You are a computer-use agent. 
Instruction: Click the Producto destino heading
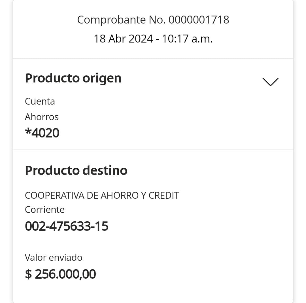click(76, 170)
